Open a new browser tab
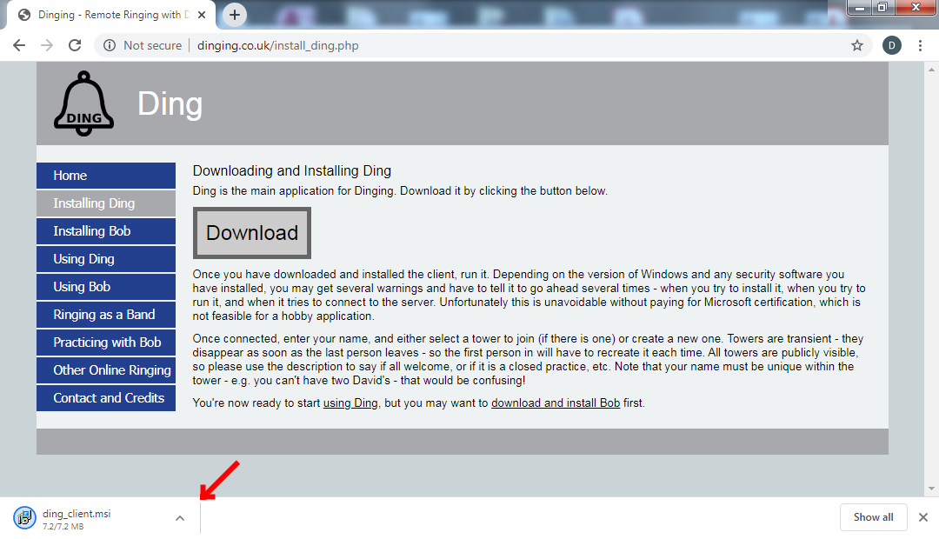 coord(235,15)
